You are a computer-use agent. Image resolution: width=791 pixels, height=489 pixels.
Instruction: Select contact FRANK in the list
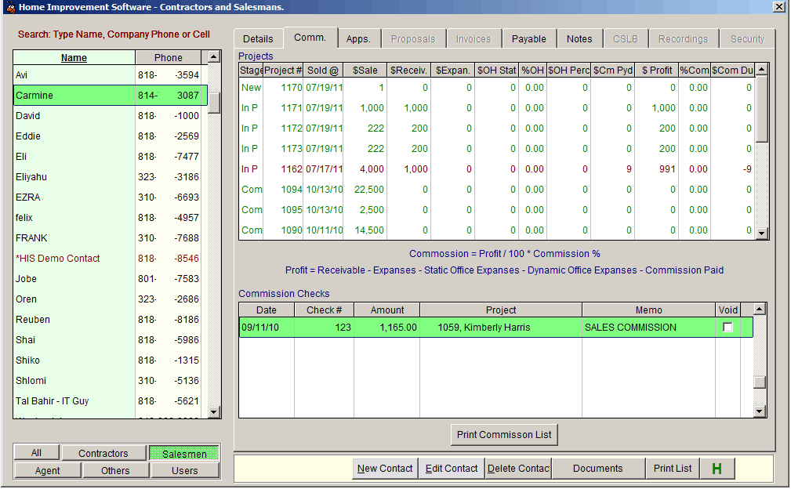pyautogui.click(x=110, y=238)
